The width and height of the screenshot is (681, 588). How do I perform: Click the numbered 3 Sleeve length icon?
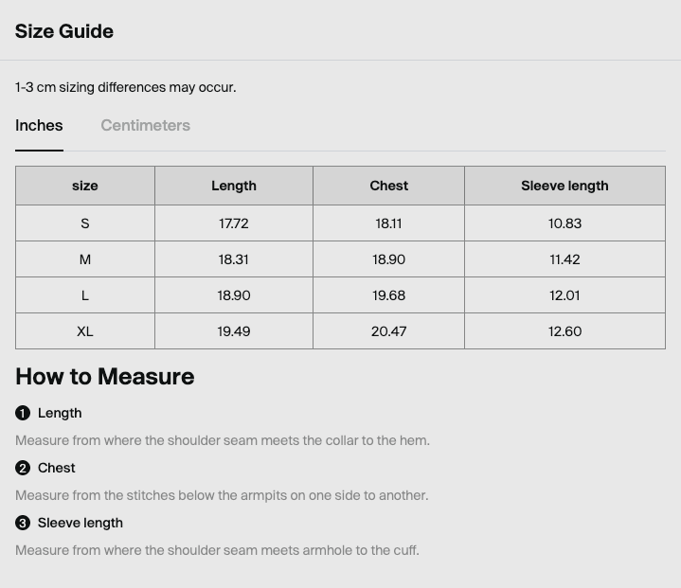(x=23, y=523)
